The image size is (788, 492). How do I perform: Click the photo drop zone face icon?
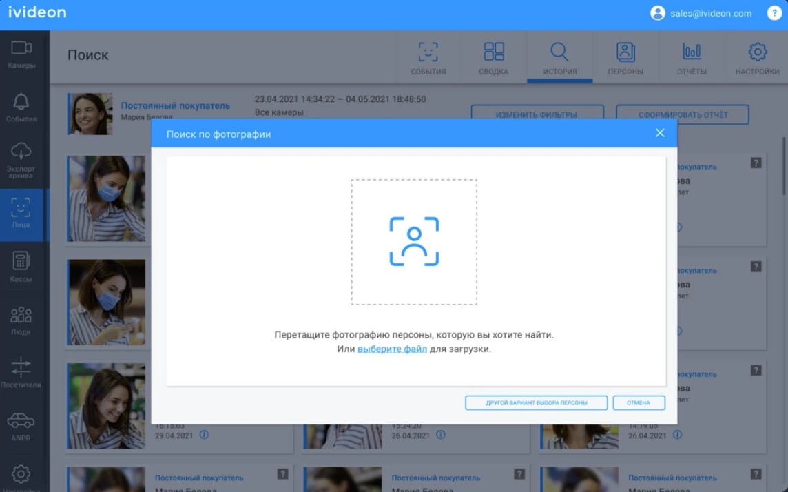[414, 242]
